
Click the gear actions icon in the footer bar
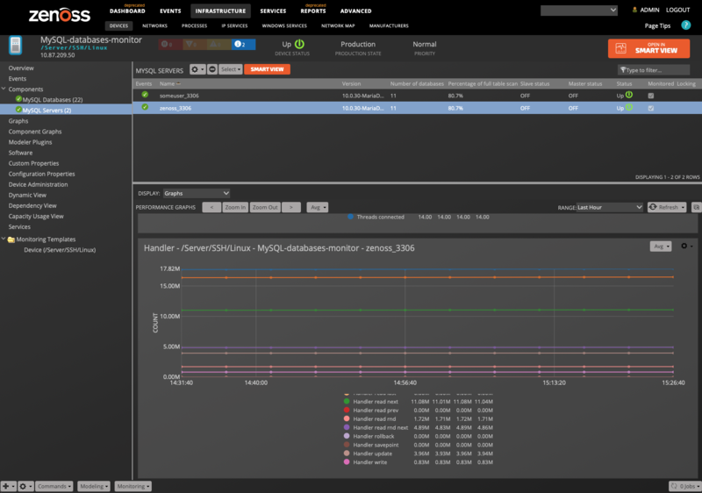coord(25,486)
